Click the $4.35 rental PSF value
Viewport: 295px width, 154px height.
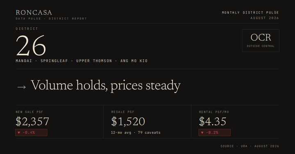tap(213, 121)
